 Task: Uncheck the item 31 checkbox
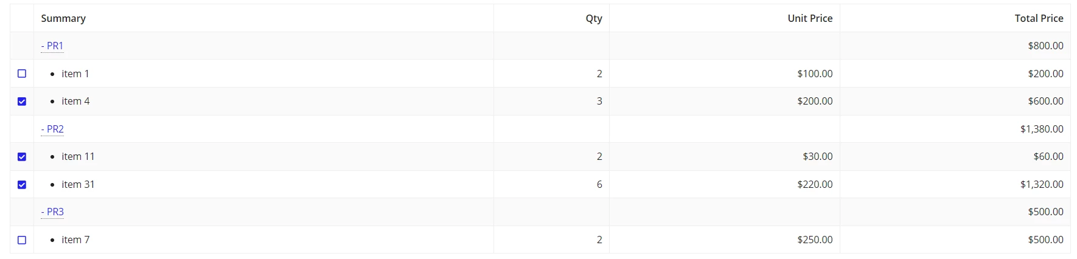point(22,185)
